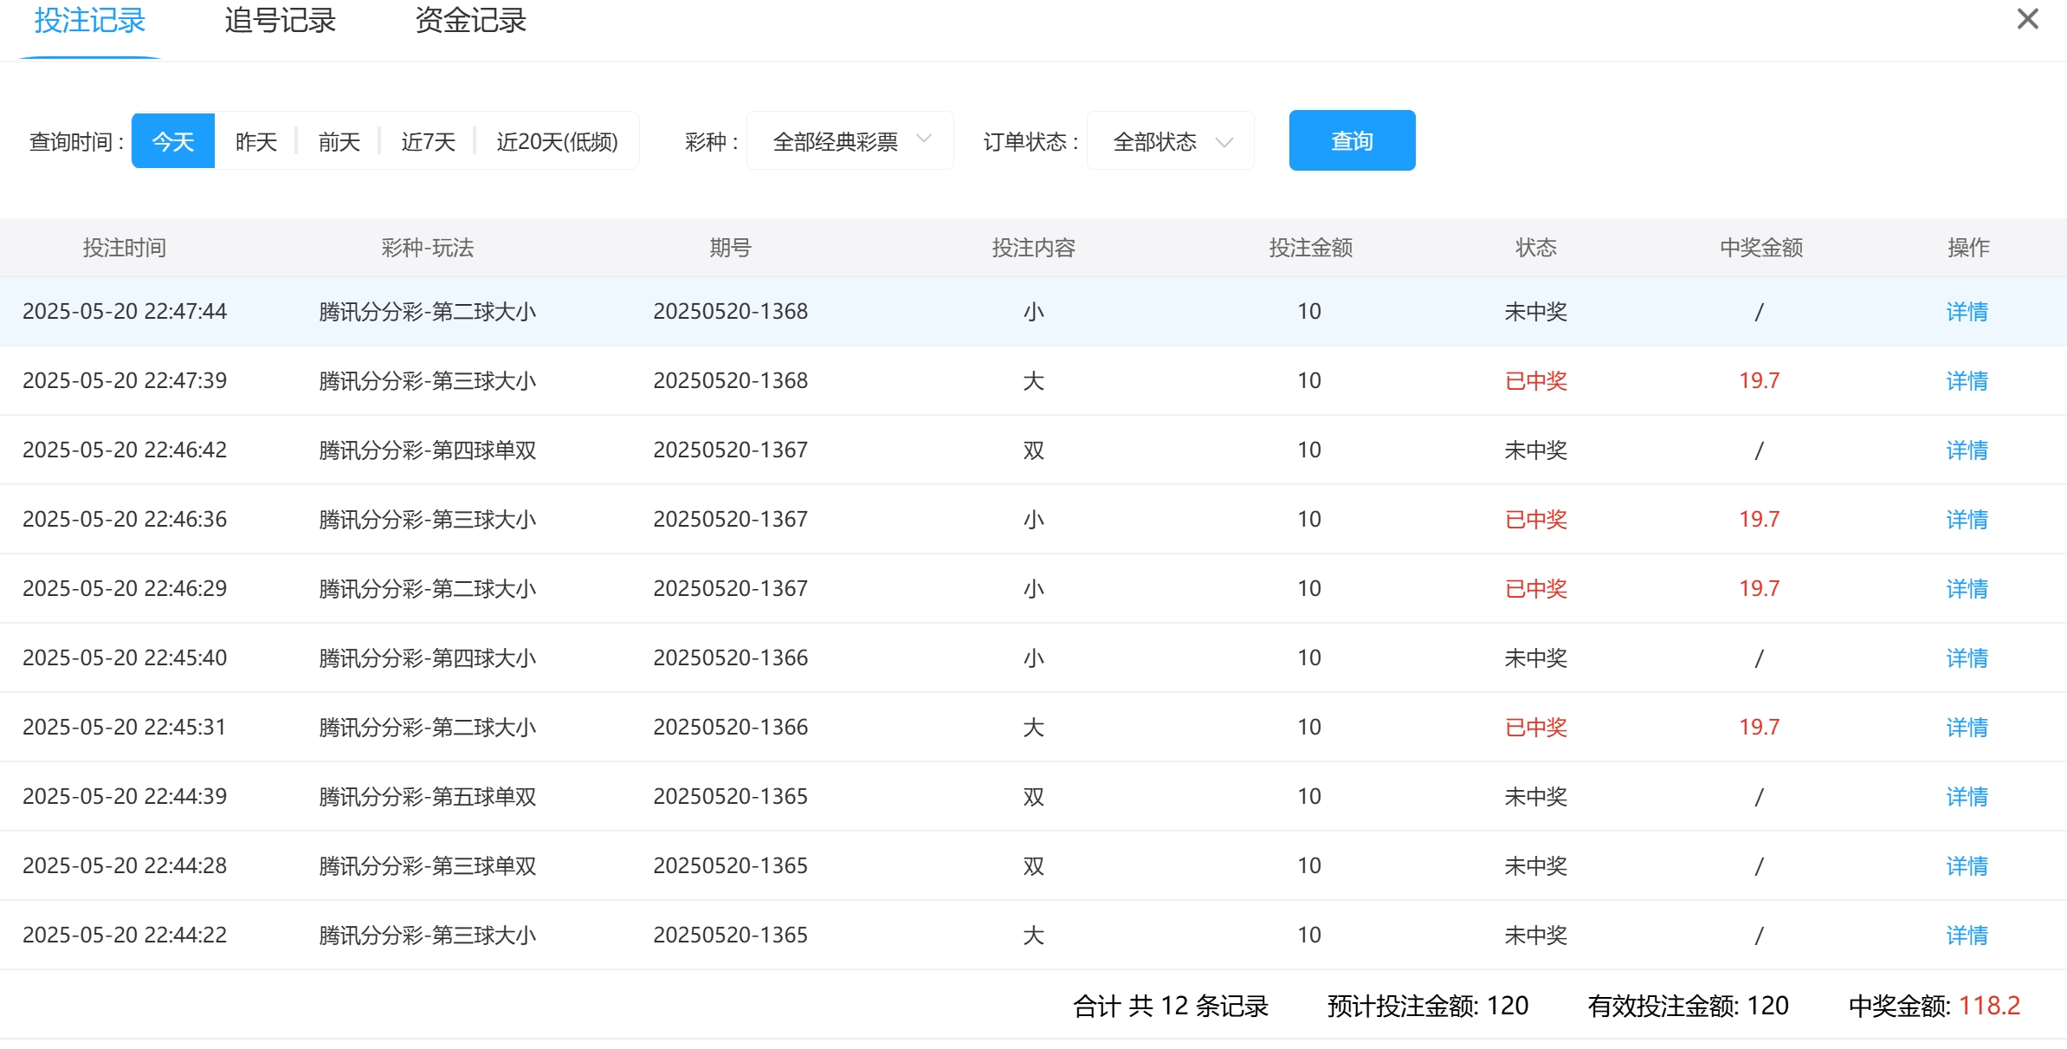Close the betting records dialog
The image size is (2067, 1049).
[x=2027, y=19]
